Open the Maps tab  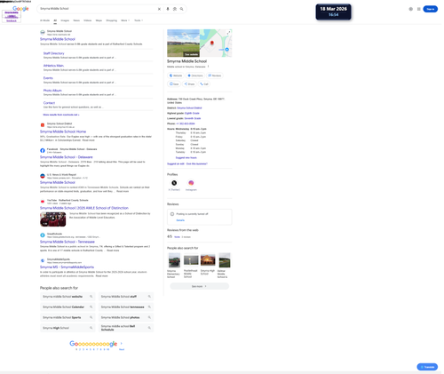(x=99, y=20)
